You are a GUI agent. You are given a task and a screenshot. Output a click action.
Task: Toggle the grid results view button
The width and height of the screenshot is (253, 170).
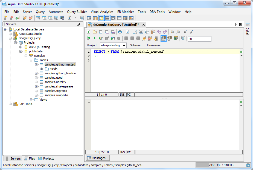click(x=164, y=38)
